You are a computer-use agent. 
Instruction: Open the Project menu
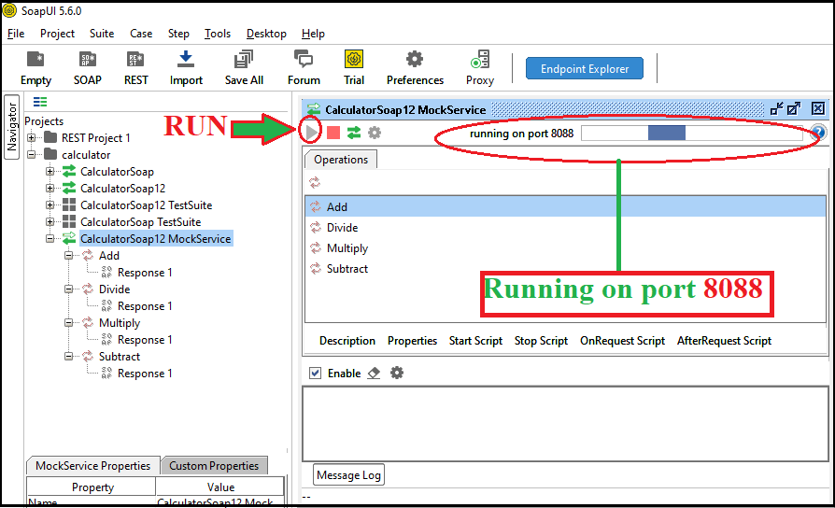click(x=57, y=33)
